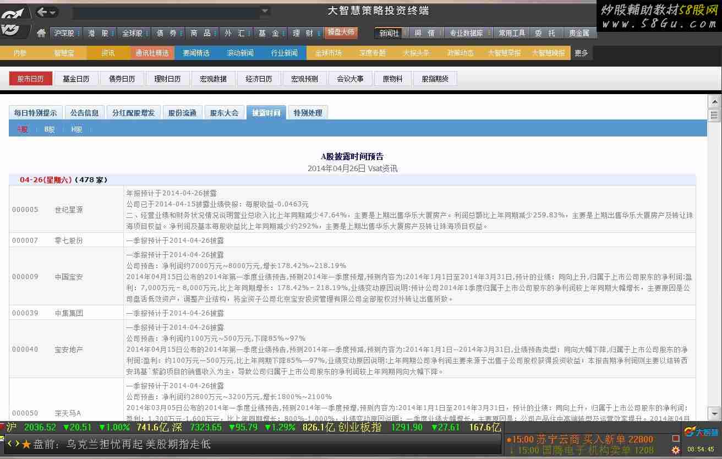The width and height of the screenshot is (722, 459).
Task: Click the gear settings icon near clock
Action: (676, 450)
